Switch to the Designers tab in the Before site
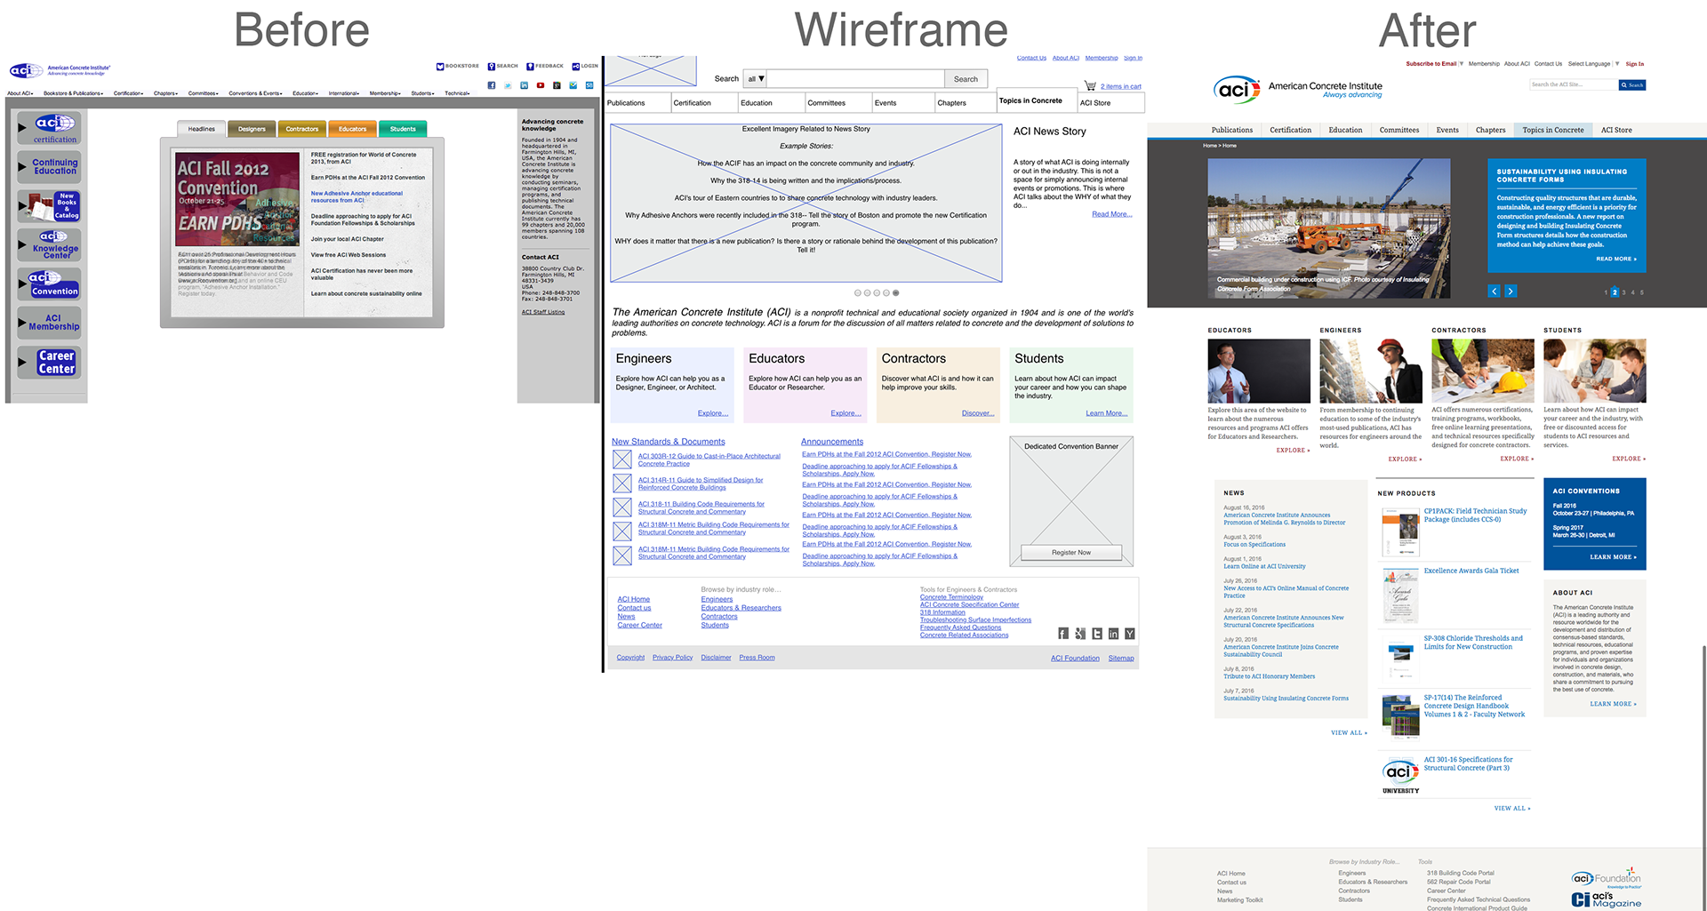This screenshot has width=1707, height=911. coord(252,129)
